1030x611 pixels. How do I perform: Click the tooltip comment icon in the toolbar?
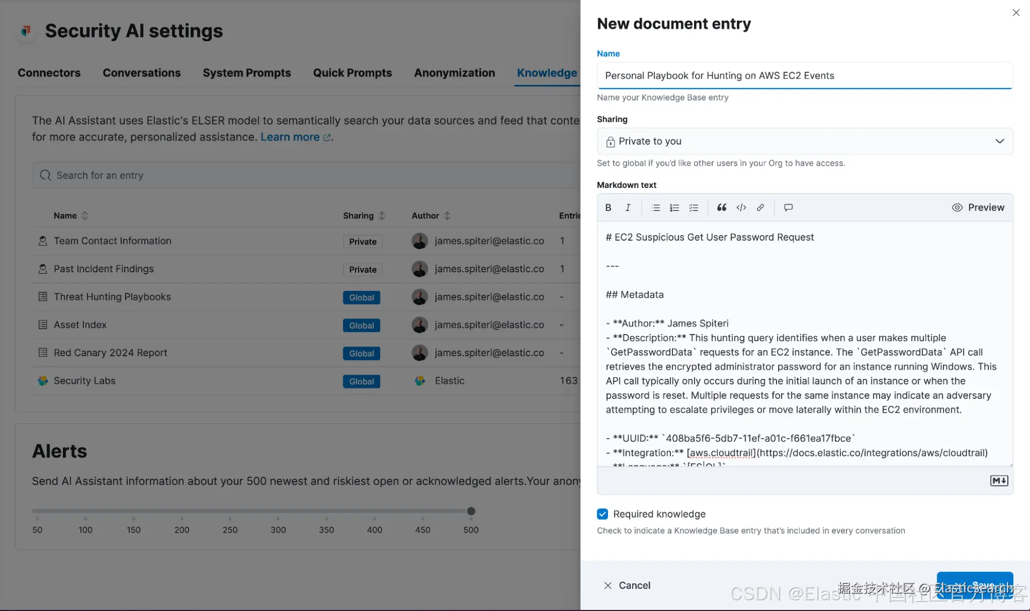(x=788, y=207)
